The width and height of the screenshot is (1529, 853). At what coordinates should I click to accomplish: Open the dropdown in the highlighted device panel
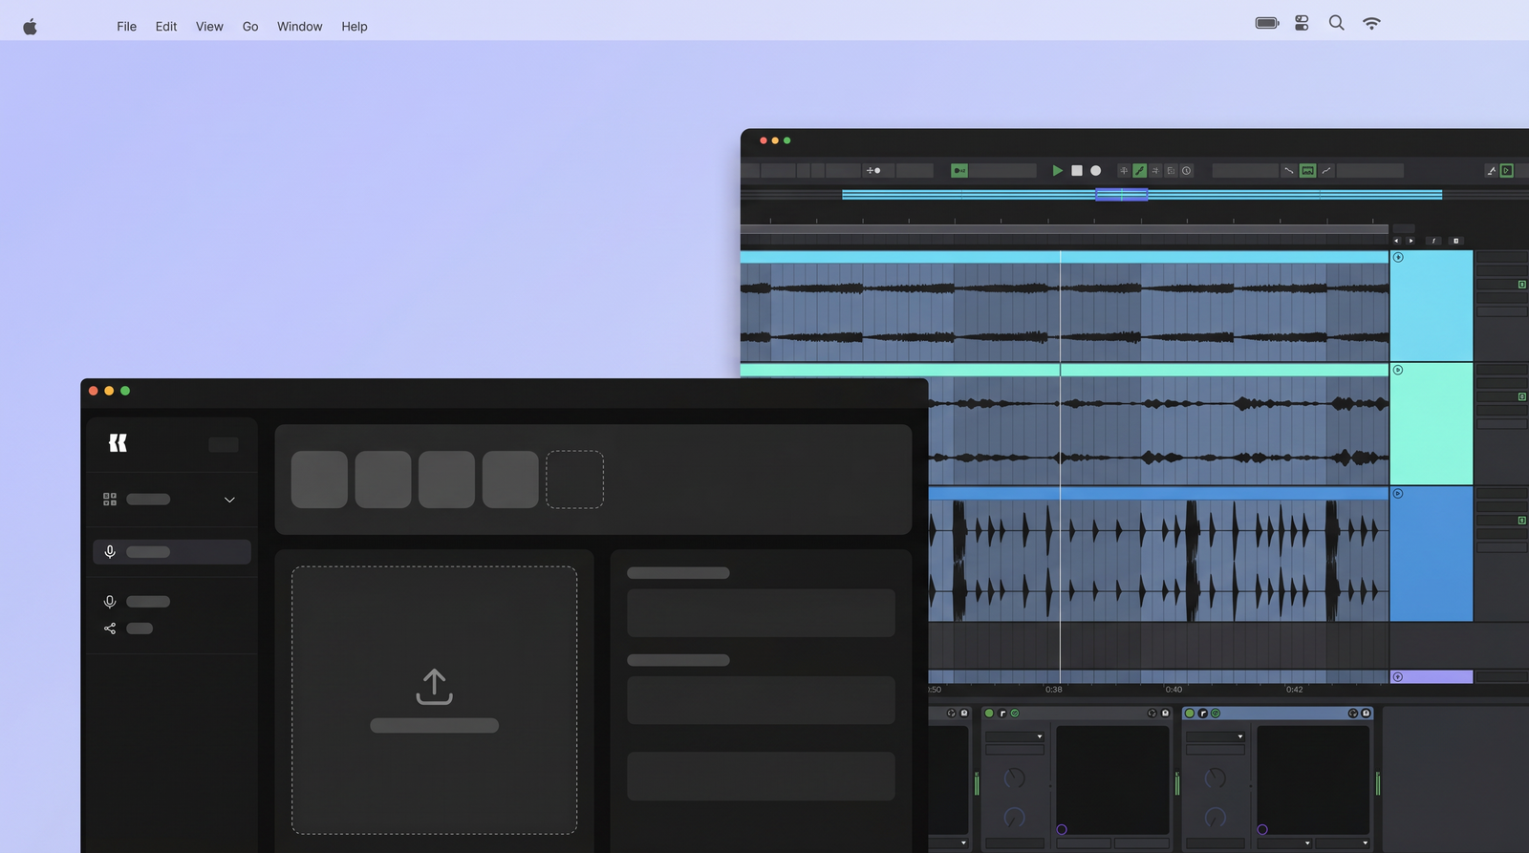(x=1216, y=736)
